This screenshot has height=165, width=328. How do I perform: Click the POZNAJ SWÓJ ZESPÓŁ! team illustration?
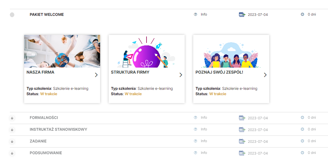pos(231,51)
